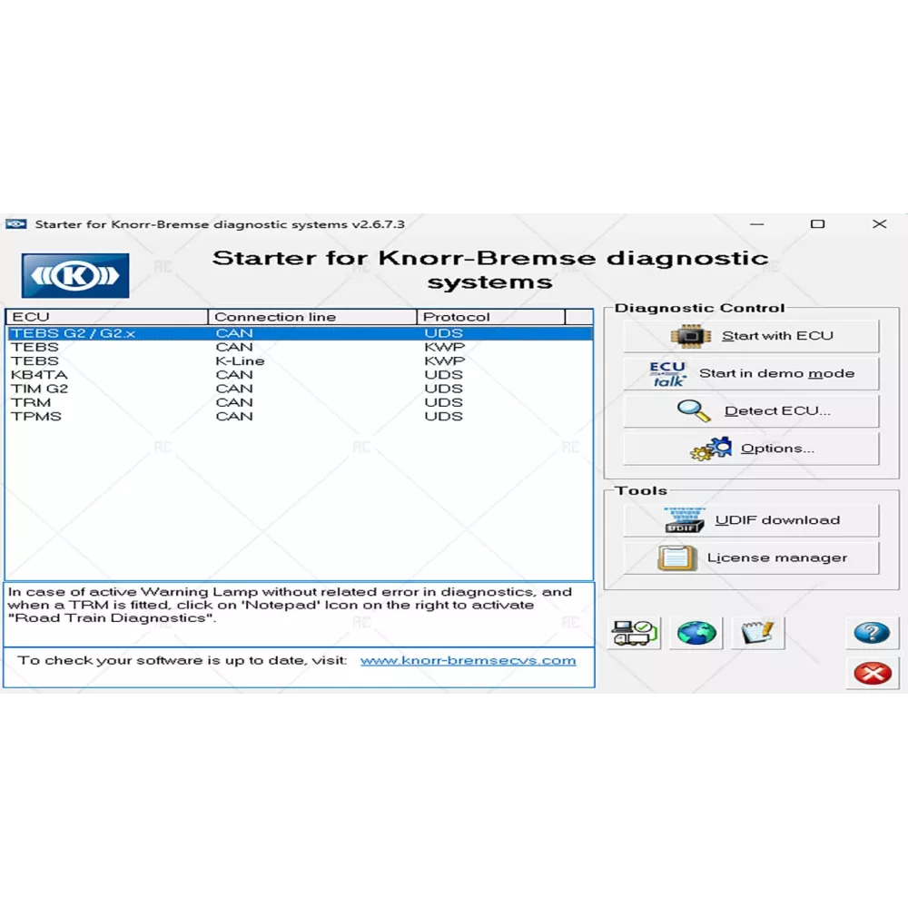Start the UDIF download tool
The height and width of the screenshot is (908, 908).
(x=751, y=520)
